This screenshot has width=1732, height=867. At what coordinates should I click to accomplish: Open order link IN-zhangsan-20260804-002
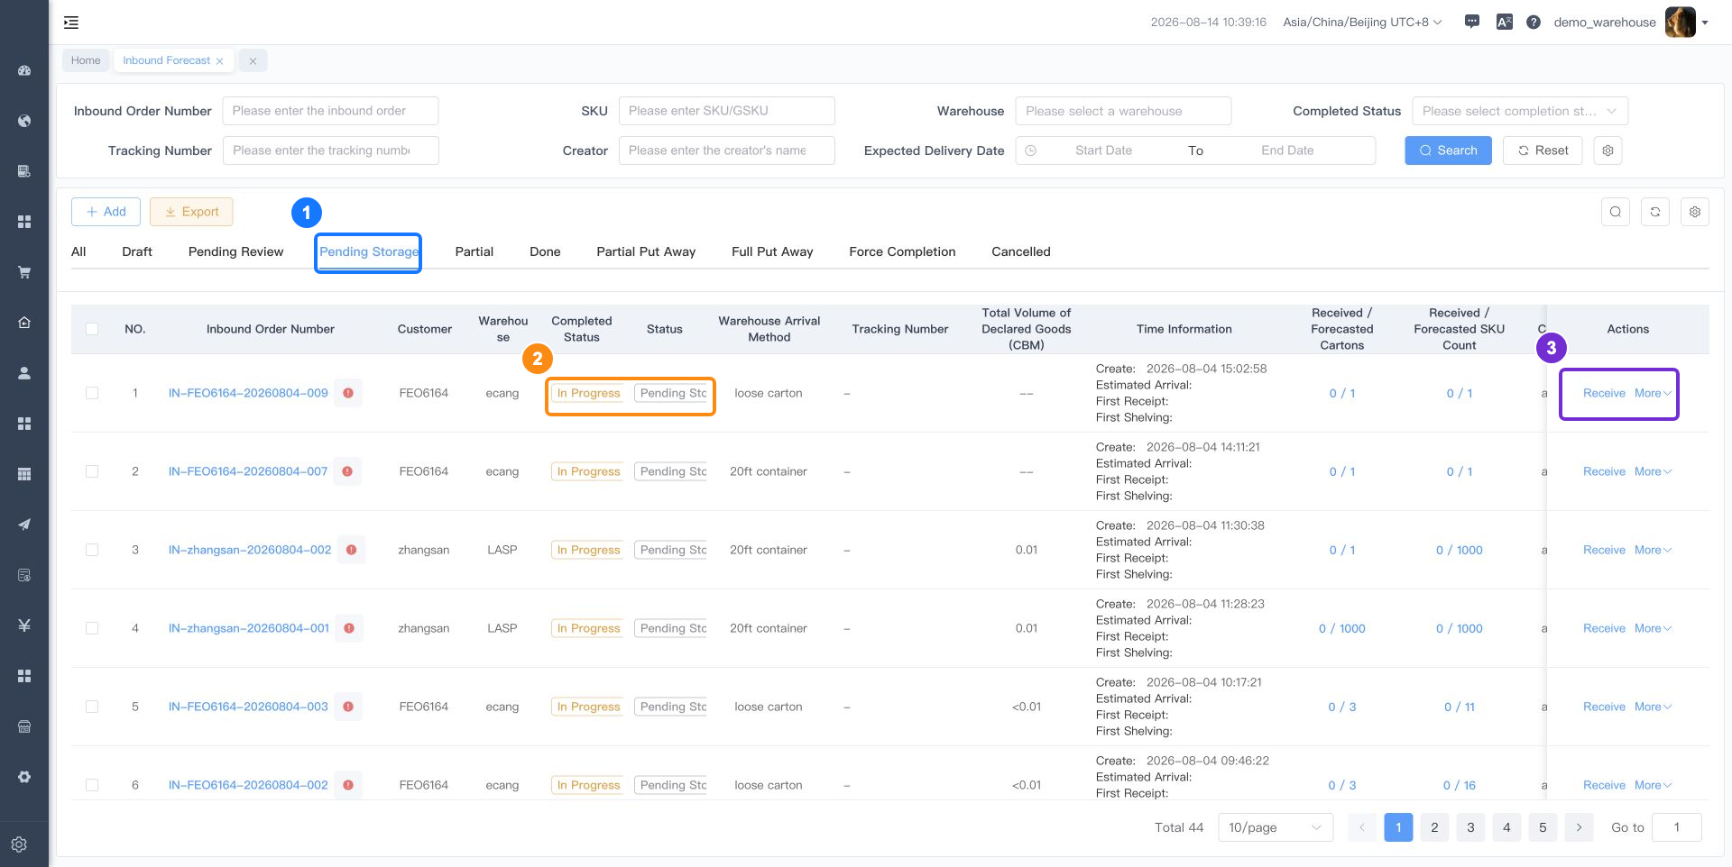pos(250,550)
